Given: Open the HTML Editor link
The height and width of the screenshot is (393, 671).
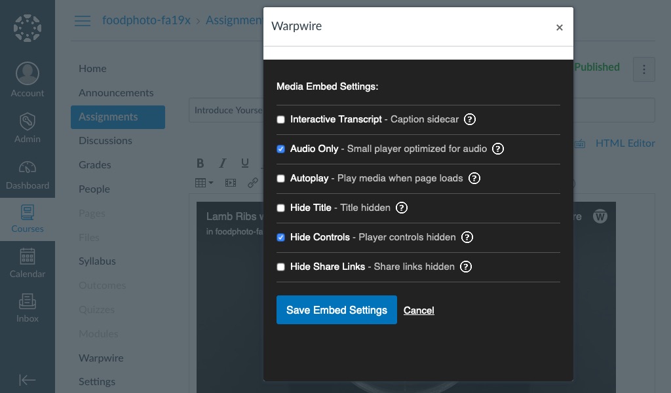Looking at the screenshot, I should [625, 143].
